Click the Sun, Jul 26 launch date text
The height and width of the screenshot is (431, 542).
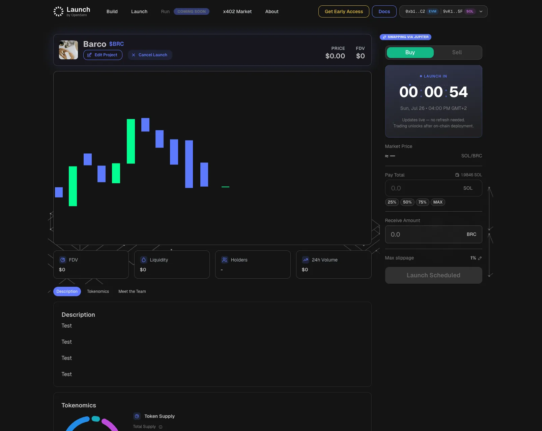tap(433, 108)
